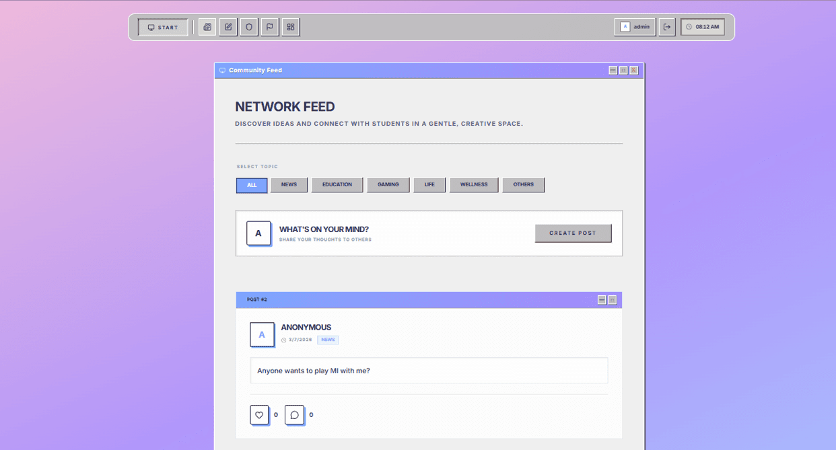
Task: Click the ANONYMOUS author name
Action: 306,328
